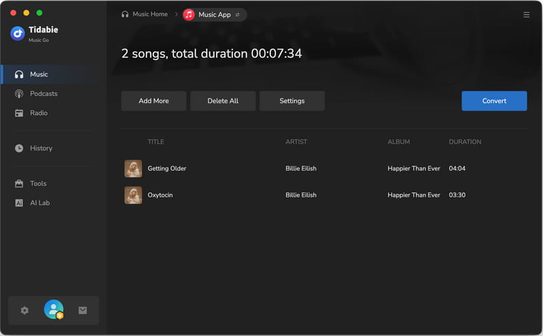
Task: Click the 03:30 duration value
Action: [x=457, y=195]
